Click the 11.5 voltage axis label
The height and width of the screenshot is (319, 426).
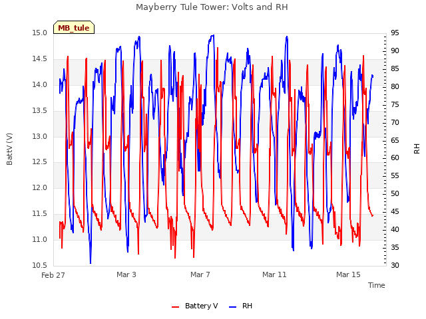coord(40,213)
